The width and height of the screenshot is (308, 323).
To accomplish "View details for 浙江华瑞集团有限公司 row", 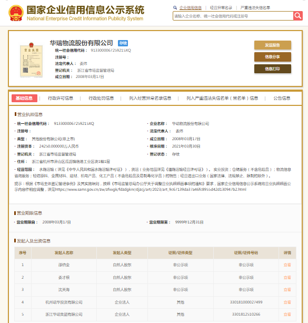I will click(x=287, y=315).
